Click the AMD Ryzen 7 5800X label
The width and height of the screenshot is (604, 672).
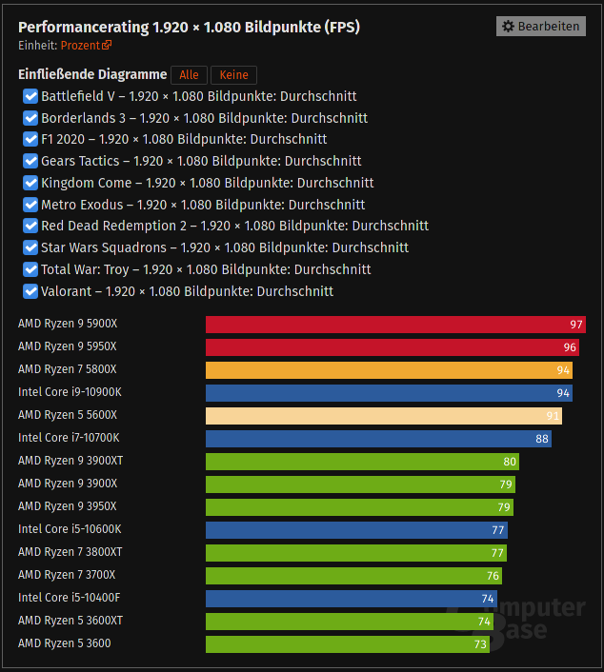(x=68, y=369)
